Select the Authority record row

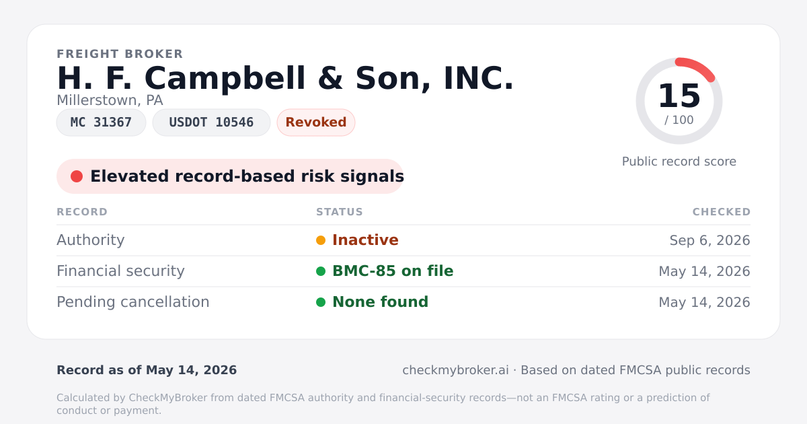[403, 240]
